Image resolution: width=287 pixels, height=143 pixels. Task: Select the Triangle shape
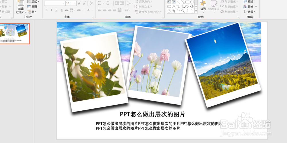pos(174,6)
